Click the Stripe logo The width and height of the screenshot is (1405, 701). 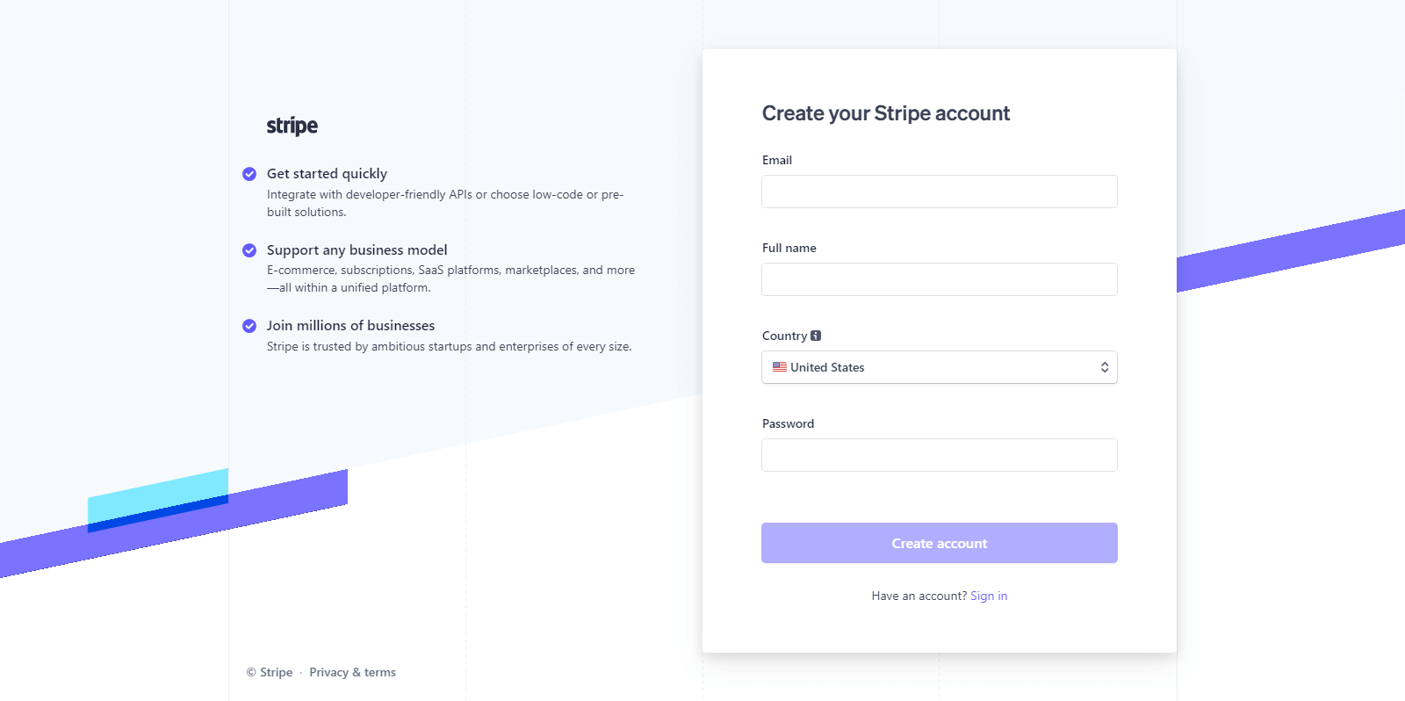(292, 126)
